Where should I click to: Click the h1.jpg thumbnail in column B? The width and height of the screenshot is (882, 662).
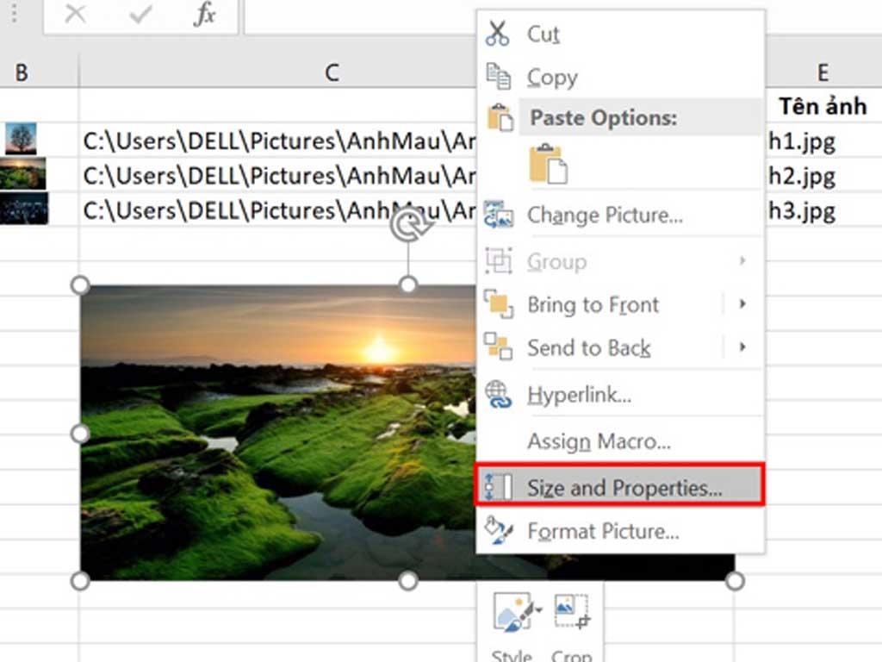[22, 140]
